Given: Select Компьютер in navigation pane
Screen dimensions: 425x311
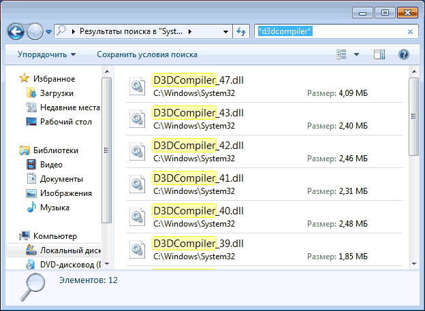Looking at the screenshot, I should pos(55,236).
